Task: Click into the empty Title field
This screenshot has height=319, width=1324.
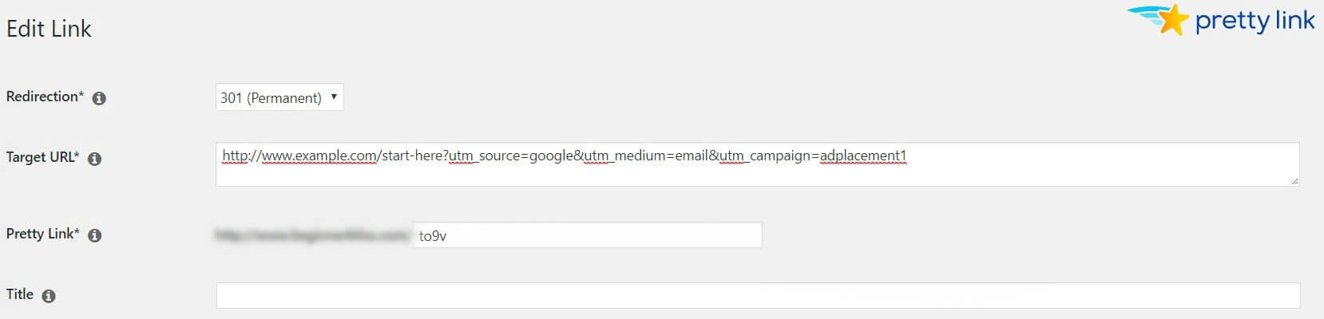Action: pyautogui.click(x=758, y=295)
